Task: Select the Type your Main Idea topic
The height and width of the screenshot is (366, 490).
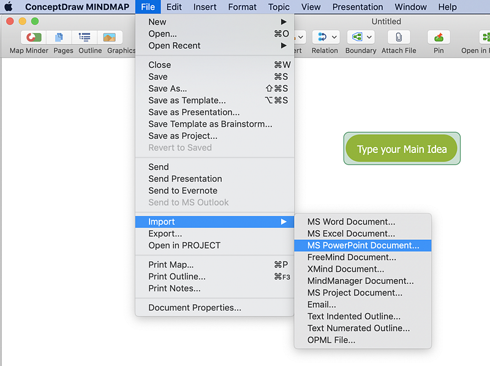Action: click(x=402, y=149)
